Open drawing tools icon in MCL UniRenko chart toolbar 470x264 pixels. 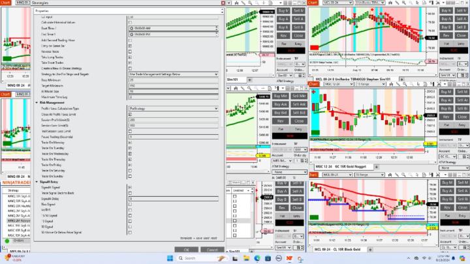398,3
